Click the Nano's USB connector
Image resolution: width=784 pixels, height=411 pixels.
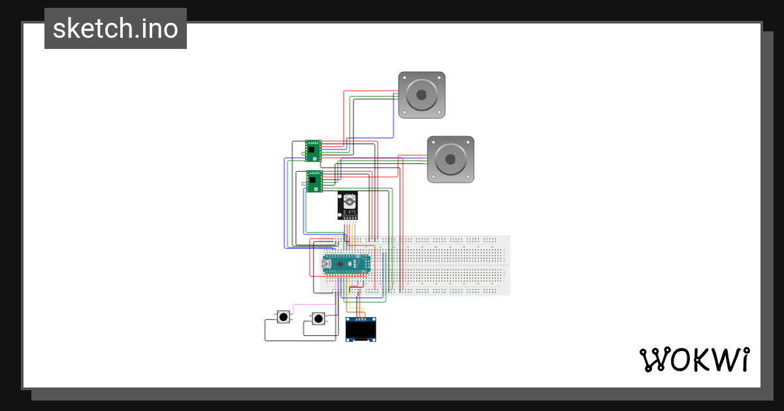pos(326,264)
